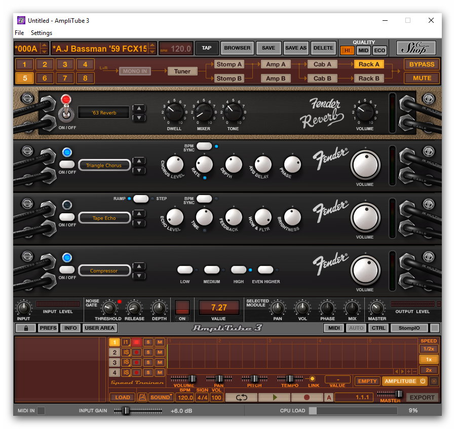455x429 pixels.
Task: Arm track 3 record button
Action: click(136, 363)
